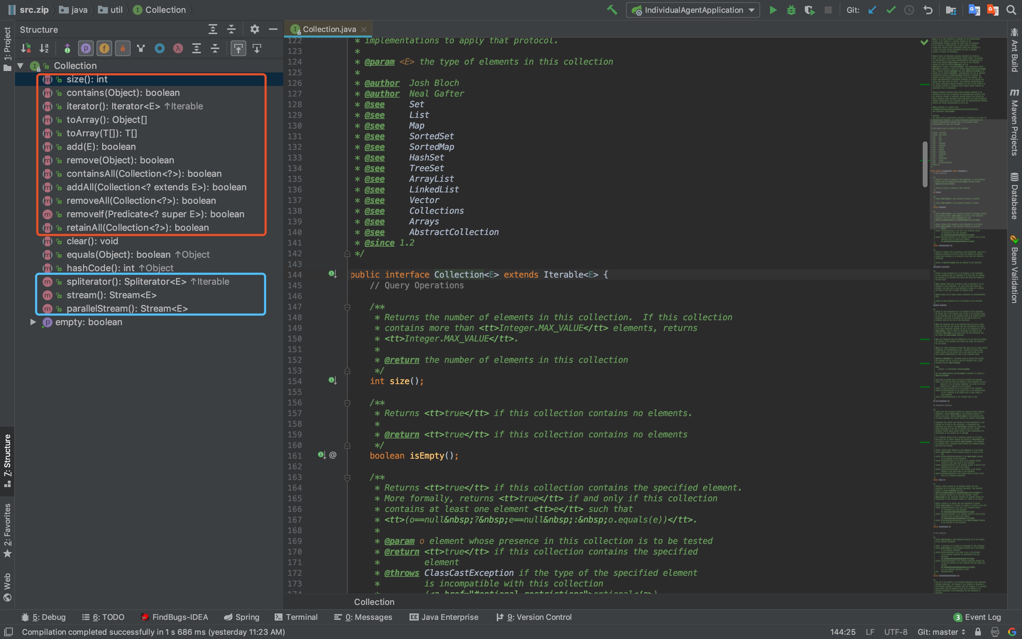Open the TODO tool window

[103, 617]
